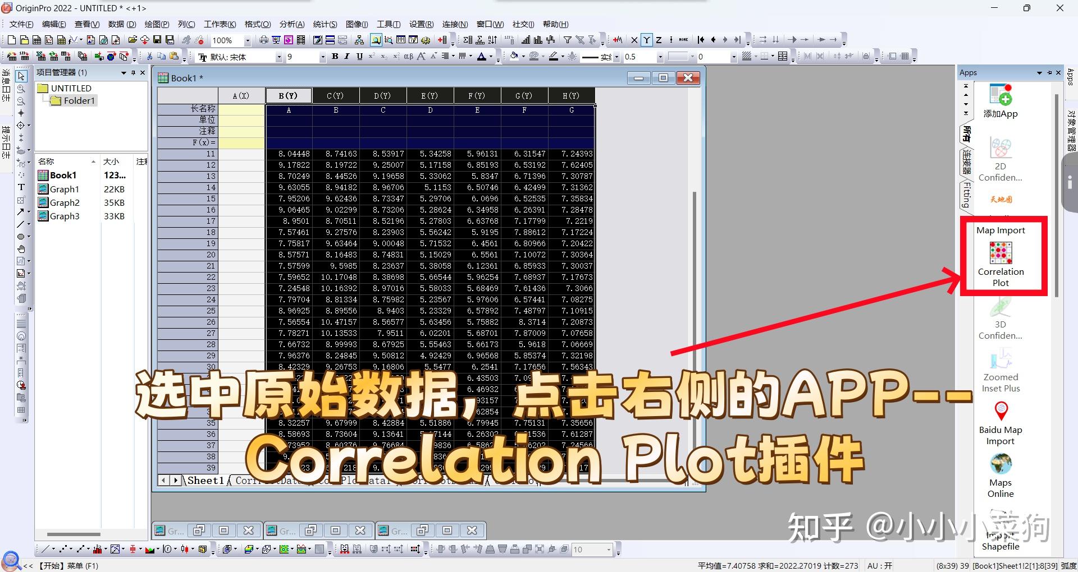Toggle the Y rescale mode button
This screenshot has width=1078, height=572.
click(x=647, y=40)
